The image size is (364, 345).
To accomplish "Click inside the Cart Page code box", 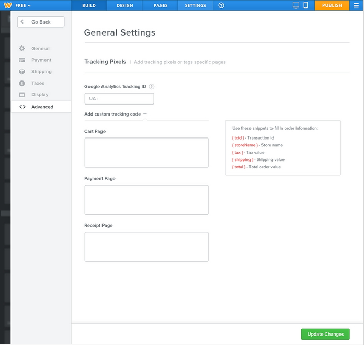I will pos(146,153).
